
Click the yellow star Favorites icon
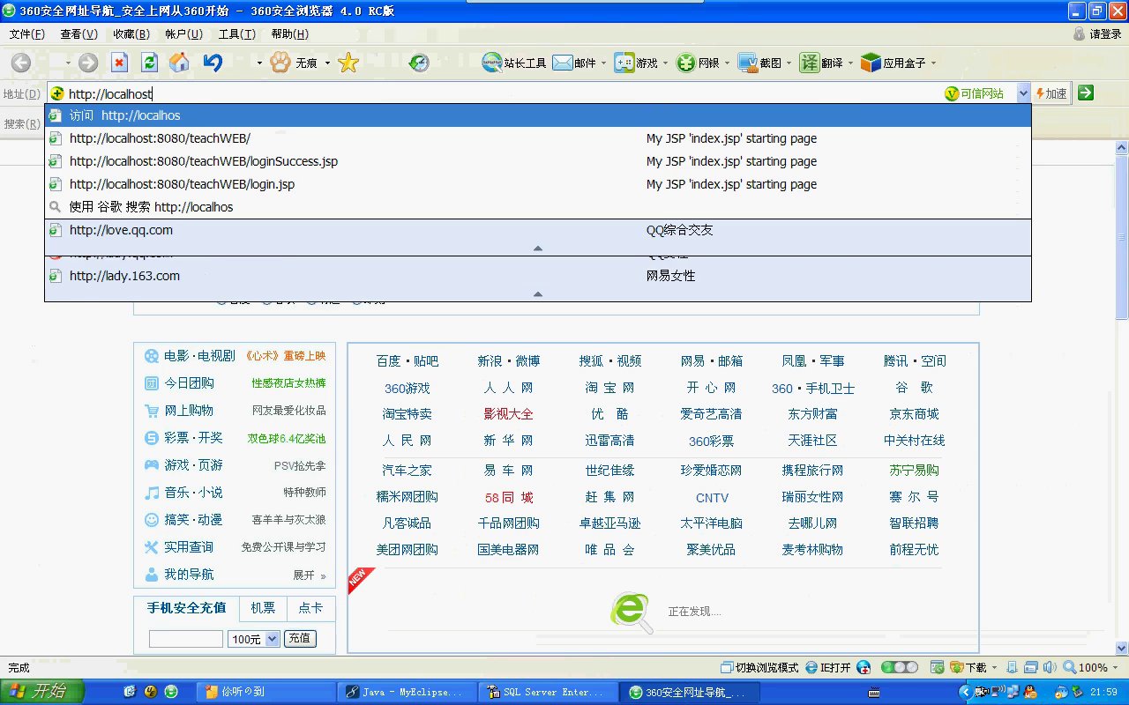[x=348, y=63]
